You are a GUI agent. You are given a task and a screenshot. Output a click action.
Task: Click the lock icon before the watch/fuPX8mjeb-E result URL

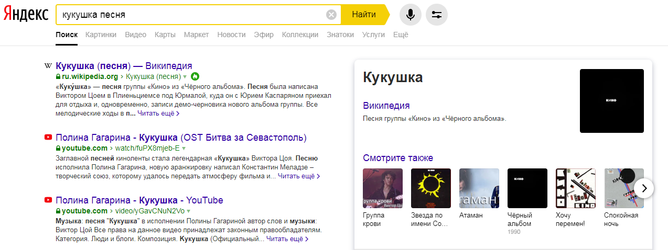click(58, 148)
